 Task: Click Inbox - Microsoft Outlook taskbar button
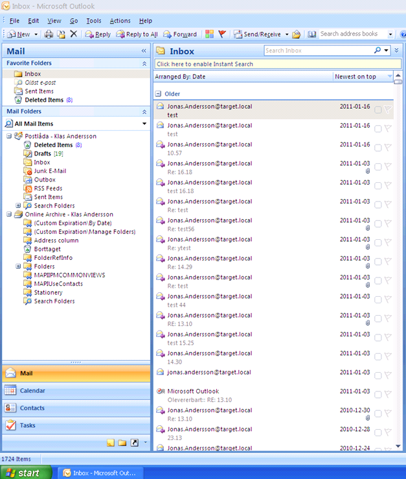[x=100, y=473]
